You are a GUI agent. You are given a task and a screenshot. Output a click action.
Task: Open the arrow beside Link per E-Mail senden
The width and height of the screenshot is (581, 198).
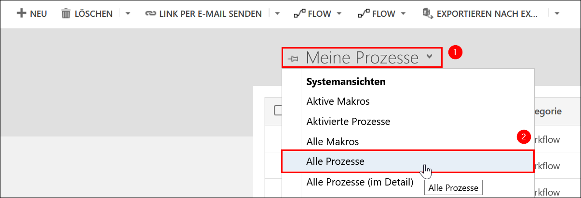[278, 13]
